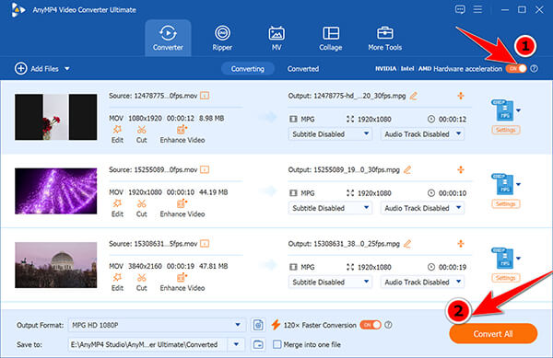Click Add Files button

coord(42,69)
